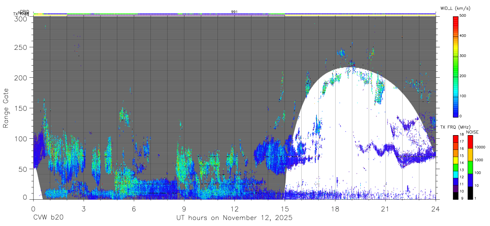Click the '400' label on WID colorbar

463,36
